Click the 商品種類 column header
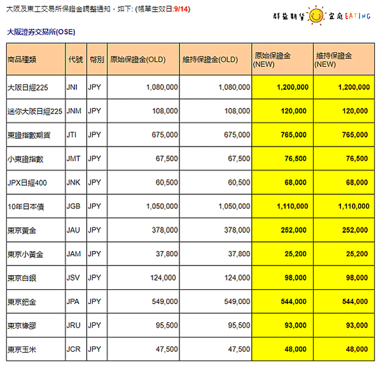Image resolution: width=381 pixels, height=365 pixels. pyautogui.click(x=36, y=59)
